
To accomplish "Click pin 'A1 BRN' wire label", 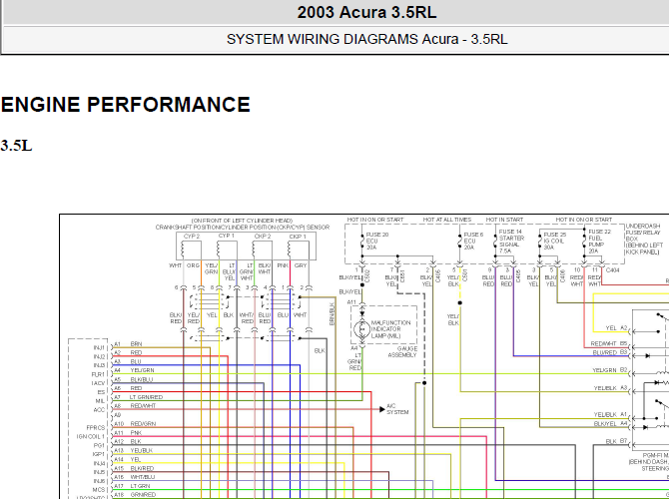I will click(128, 343).
